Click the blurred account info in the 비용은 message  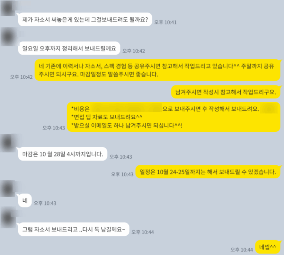126,108
